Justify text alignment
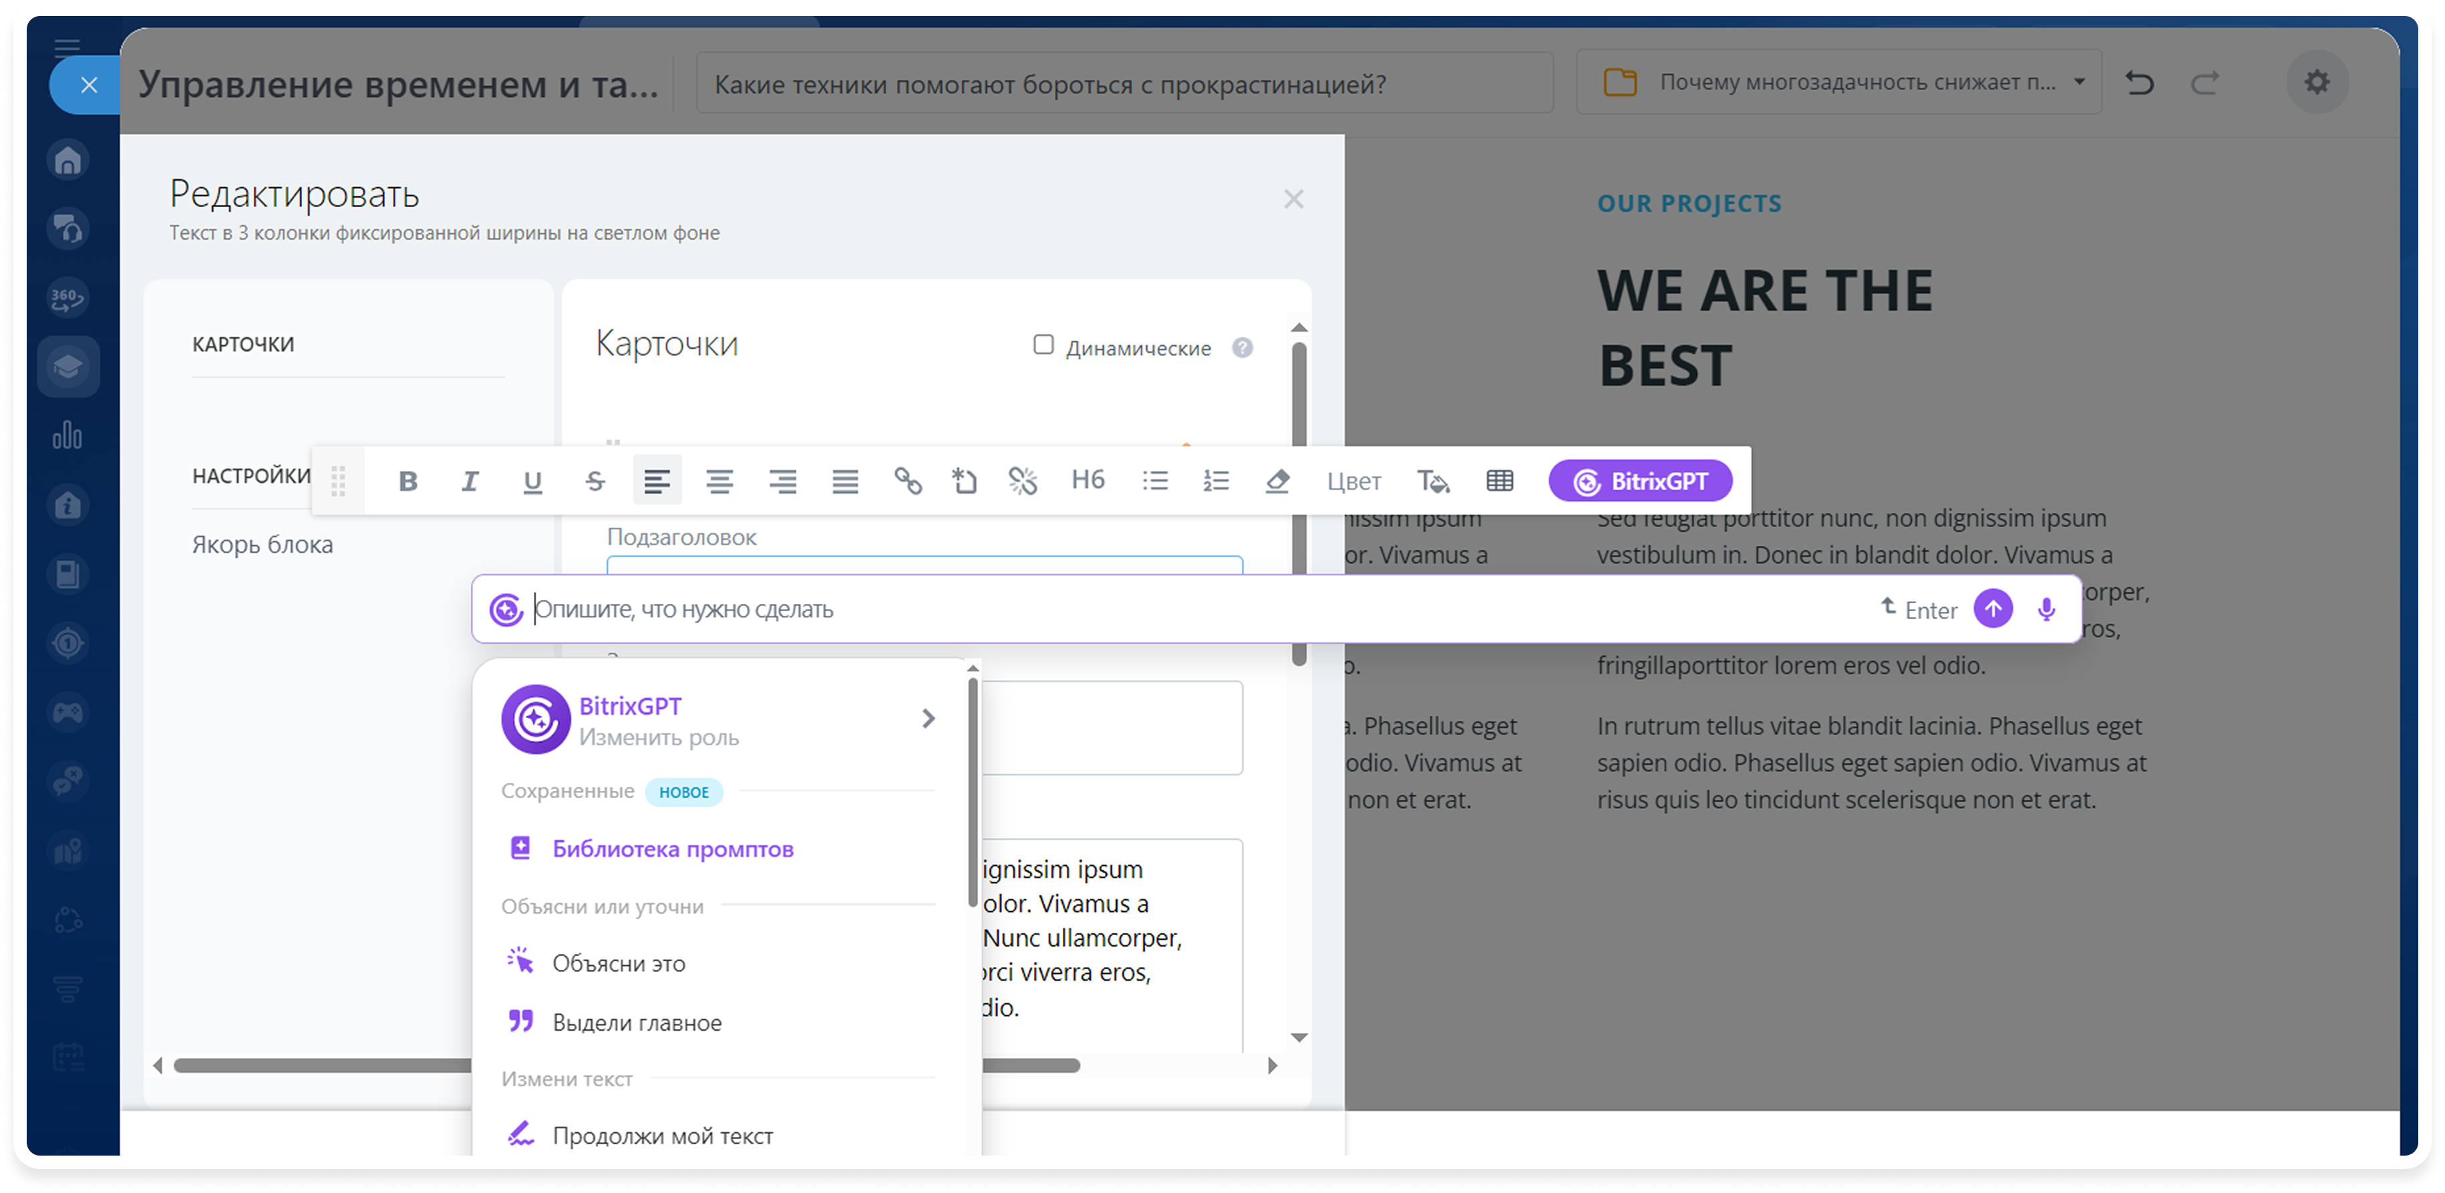The image size is (2445, 1193). 845,481
